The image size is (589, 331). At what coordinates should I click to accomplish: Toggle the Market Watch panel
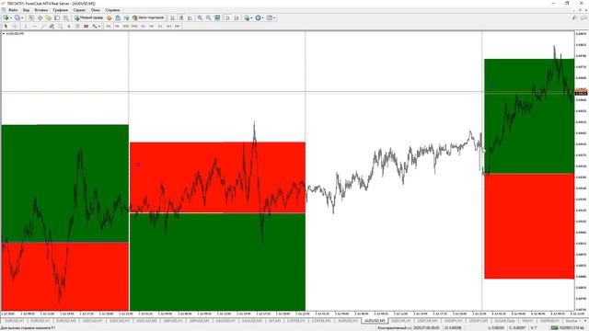point(31,17)
